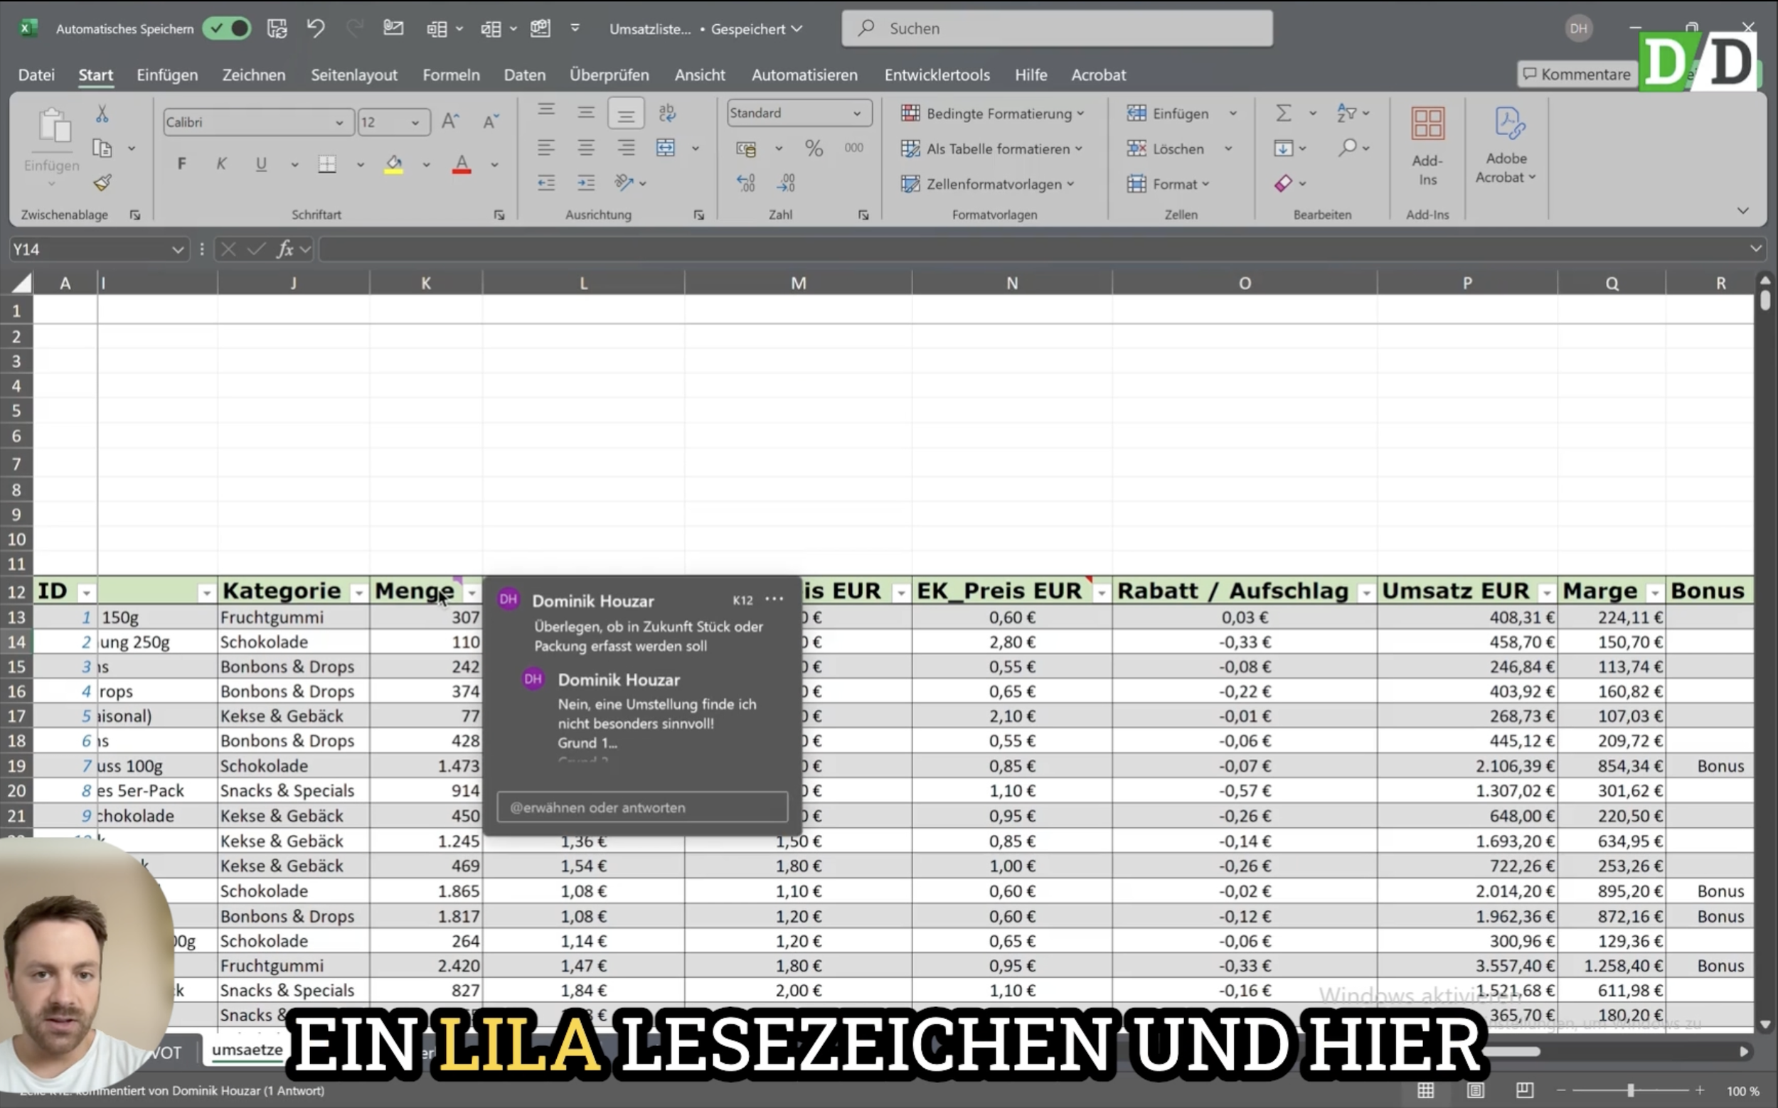Expand the Standard number format dropdown
This screenshot has width=1778, height=1108.
(856, 113)
